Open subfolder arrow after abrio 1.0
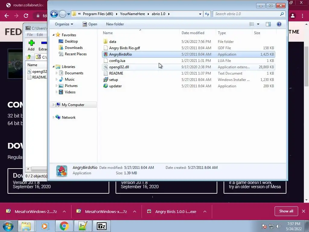This screenshot has width=309, height=232. 169,14
